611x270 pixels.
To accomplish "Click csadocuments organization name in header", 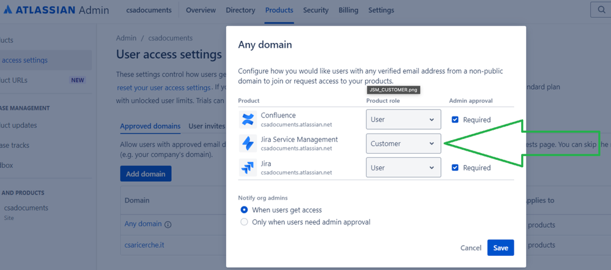I will coord(149,10).
